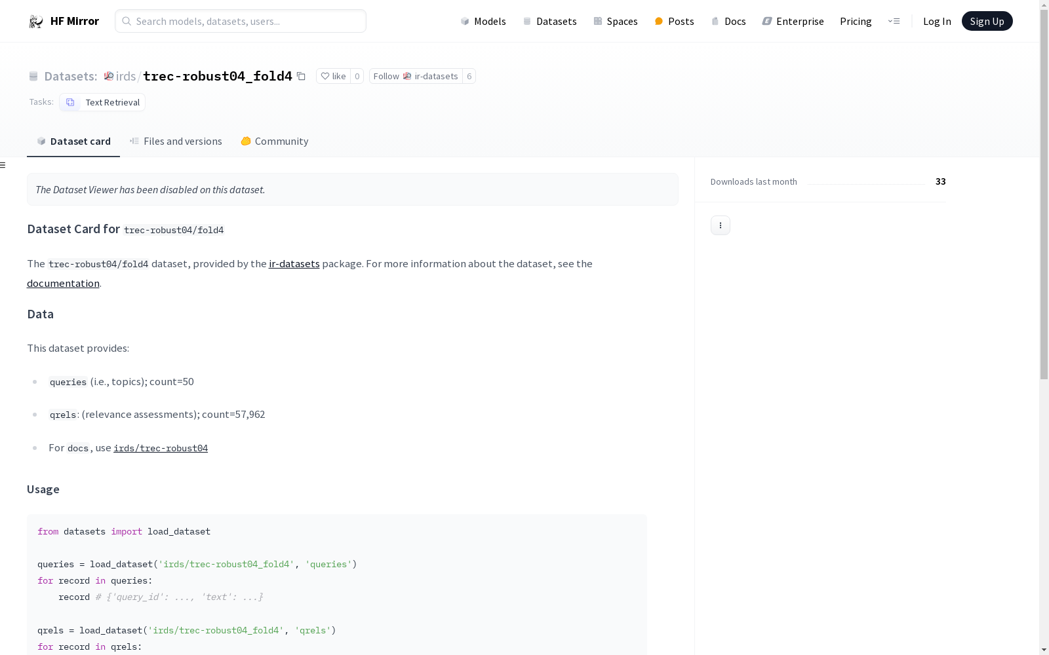Open the irds/trec-robust04 link
The width and height of the screenshot is (1049, 655).
(161, 448)
